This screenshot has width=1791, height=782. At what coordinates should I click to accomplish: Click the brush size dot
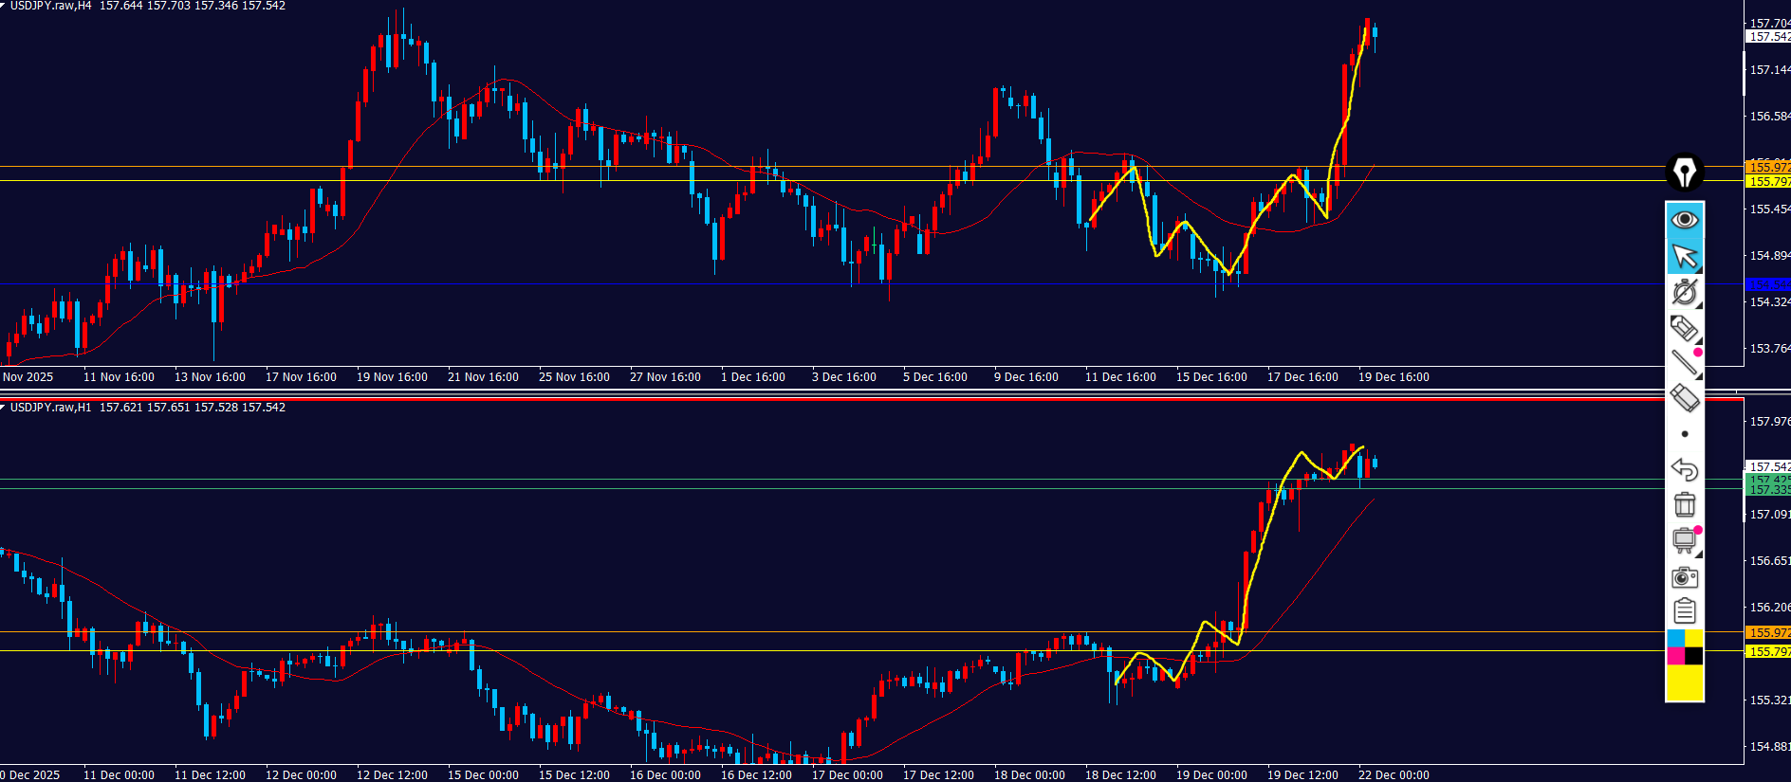[x=1685, y=434]
